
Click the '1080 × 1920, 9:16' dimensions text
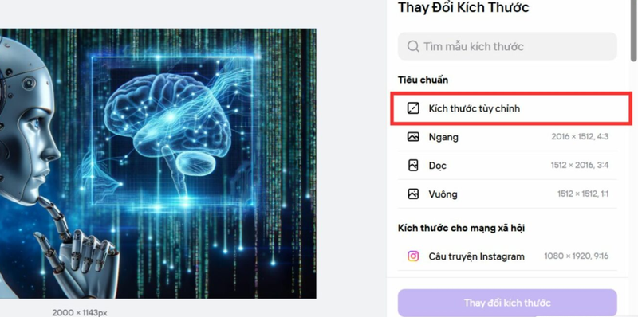576,256
